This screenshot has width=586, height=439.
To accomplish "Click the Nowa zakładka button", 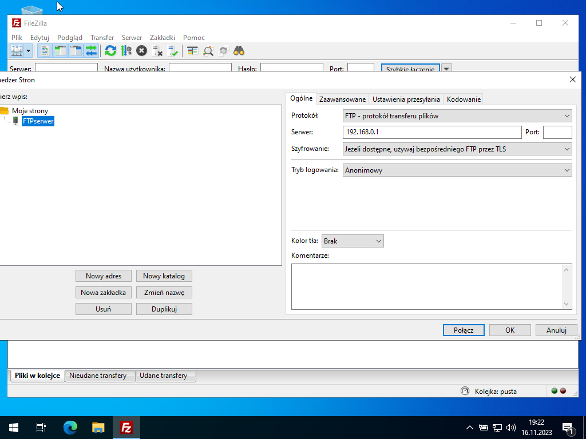I will 104,292.
